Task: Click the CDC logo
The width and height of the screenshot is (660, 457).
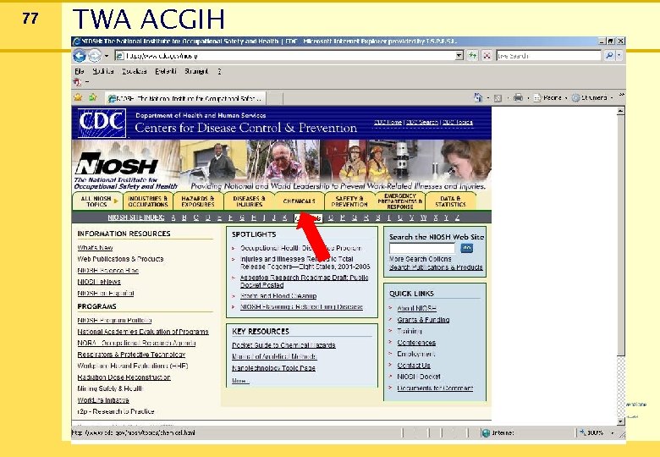Action: point(102,123)
